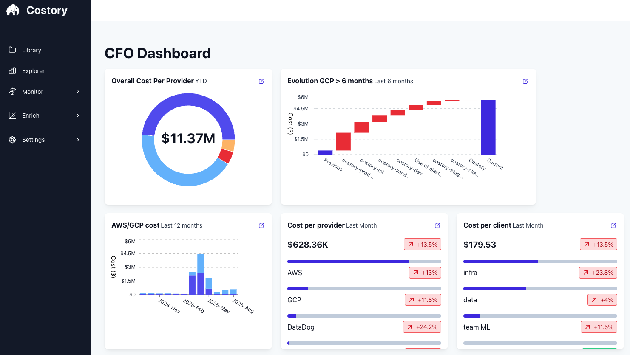Open Overall Cost Per Provider external link icon
The height and width of the screenshot is (355, 630).
[261, 81]
